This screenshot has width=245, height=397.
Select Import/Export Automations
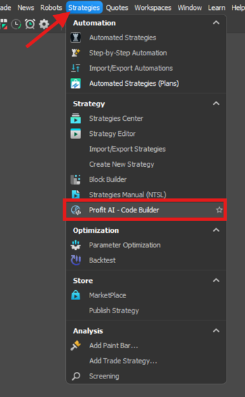click(x=146, y=68)
